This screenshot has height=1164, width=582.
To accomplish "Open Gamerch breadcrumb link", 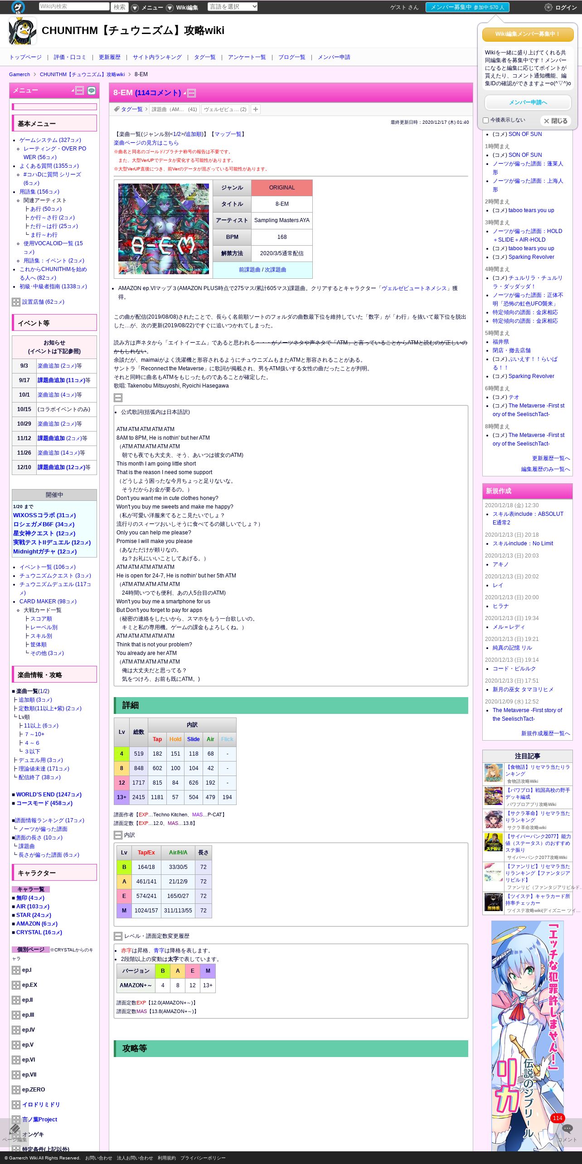I will point(19,74).
